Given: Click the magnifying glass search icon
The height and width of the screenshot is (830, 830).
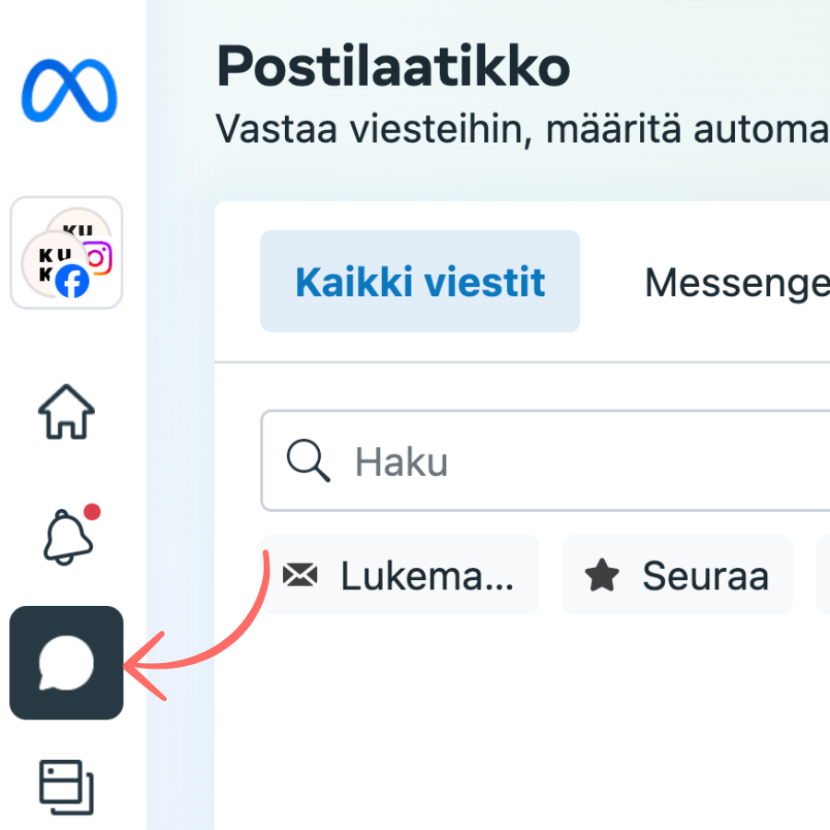Looking at the screenshot, I should click(x=309, y=460).
